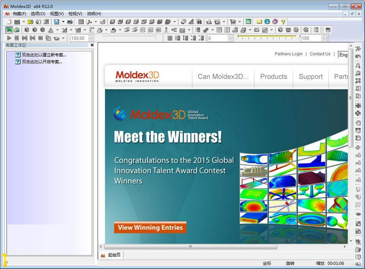Click the language selector box showing Eng
365x269 pixels.
343,55
